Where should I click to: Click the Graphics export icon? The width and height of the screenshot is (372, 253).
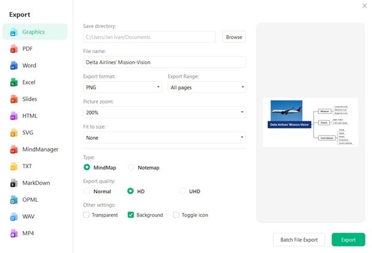pyautogui.click(x=14, y=32)
